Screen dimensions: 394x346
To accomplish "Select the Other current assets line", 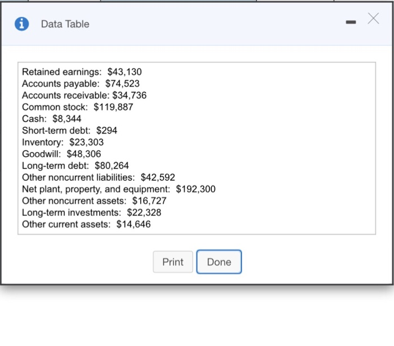I will coord(86,224).
